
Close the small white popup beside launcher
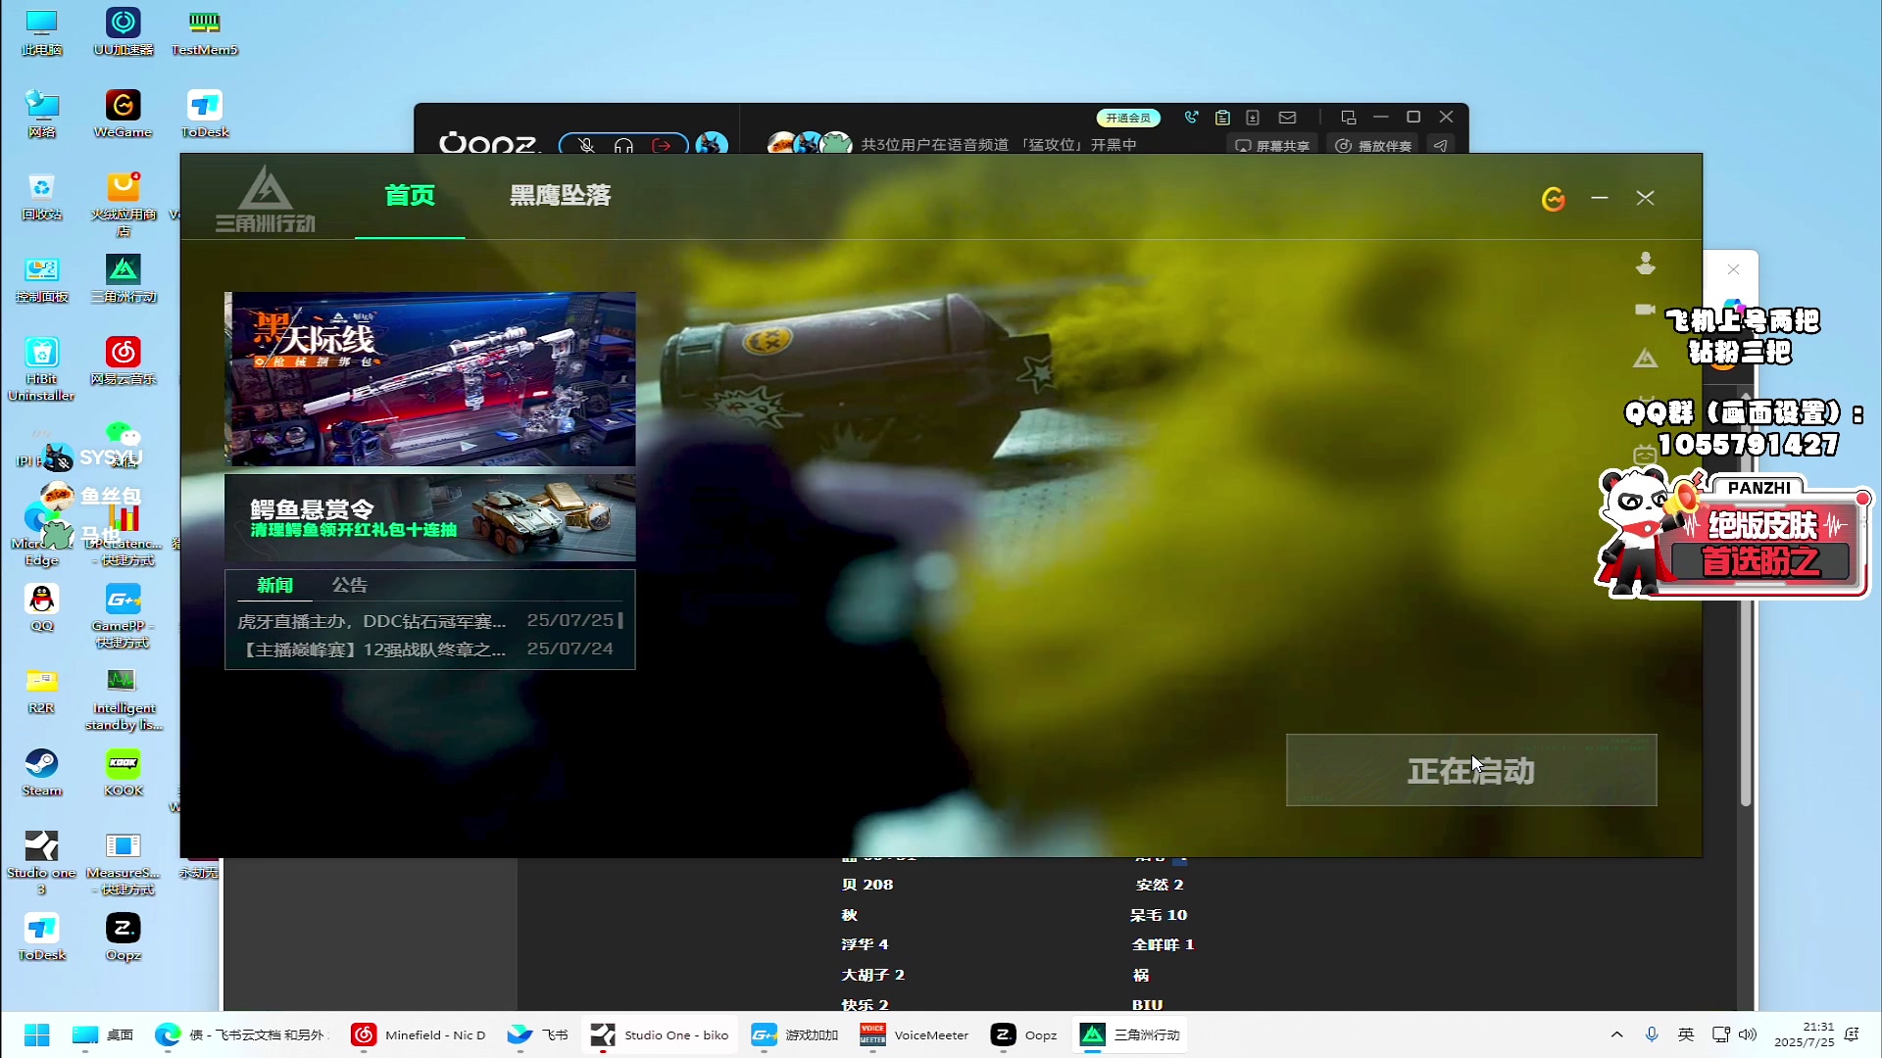point(1733,269)
